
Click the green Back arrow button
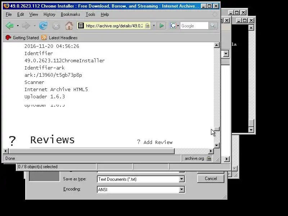[10, 26]
